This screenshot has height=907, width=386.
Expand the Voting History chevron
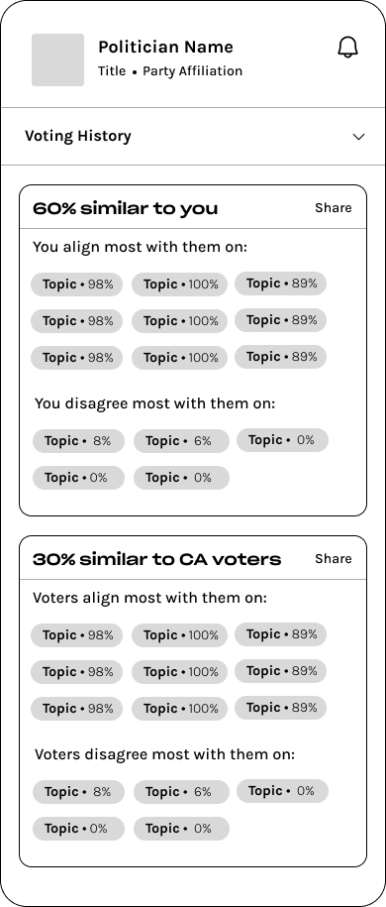tap(359, 137)
